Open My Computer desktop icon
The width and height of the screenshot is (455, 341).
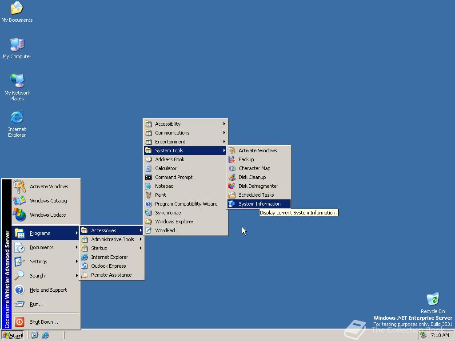pos(17,48)
